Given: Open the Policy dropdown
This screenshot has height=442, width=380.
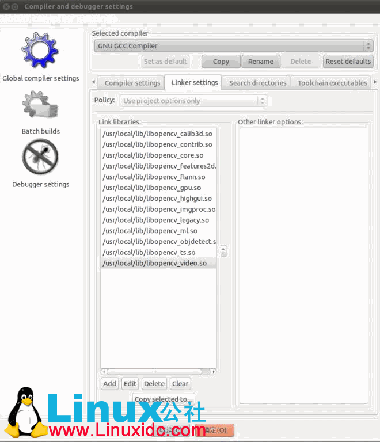Looking at the screenshot, I should coord(194,101).
